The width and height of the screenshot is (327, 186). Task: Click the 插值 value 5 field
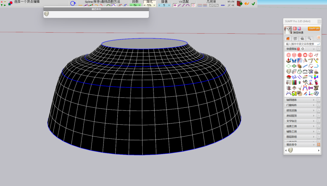coord(164,5)
